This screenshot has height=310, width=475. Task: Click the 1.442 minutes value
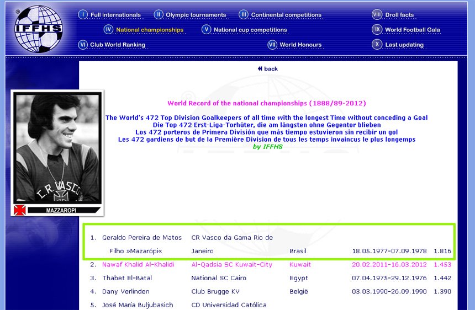(442, 278)
